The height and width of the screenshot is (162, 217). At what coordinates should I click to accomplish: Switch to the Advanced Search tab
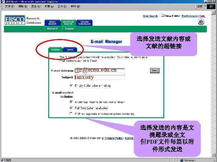68,23
